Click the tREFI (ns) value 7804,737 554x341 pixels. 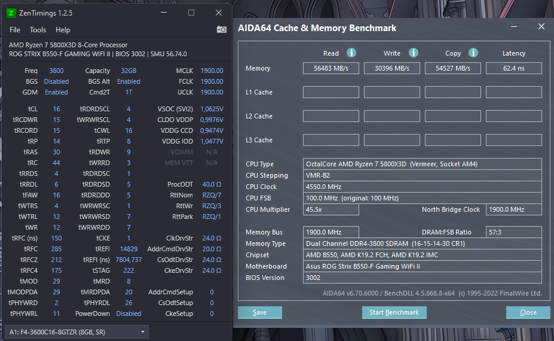128,260
